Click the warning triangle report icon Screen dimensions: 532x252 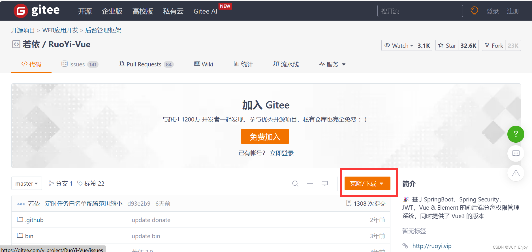pos(516,173)
